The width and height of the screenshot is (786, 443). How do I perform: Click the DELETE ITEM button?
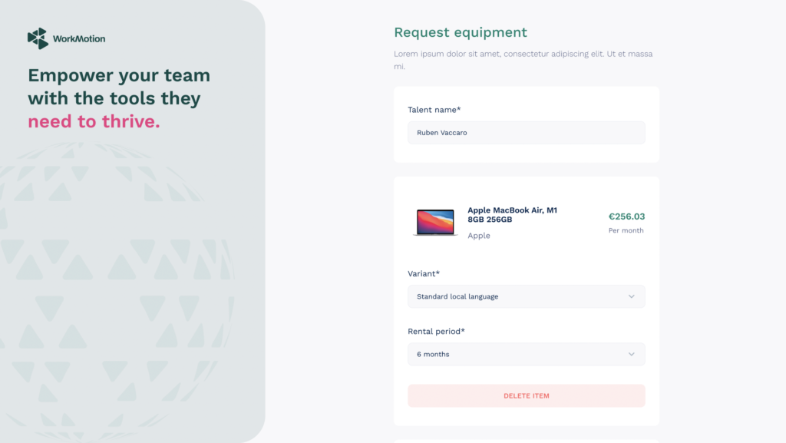click(x=526, y=395)
